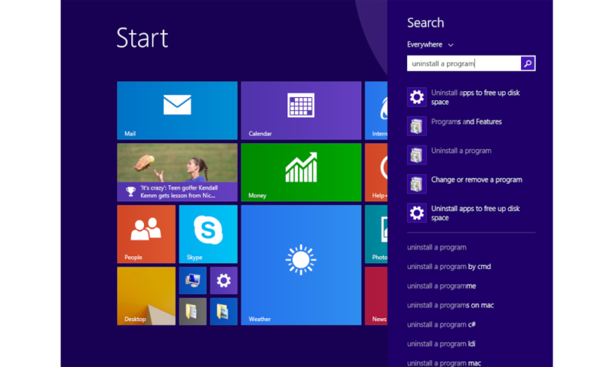The height and width of the screenshot is (367, 613).
Task: Open the Photos tile
Action: click(x=376, y=234)
